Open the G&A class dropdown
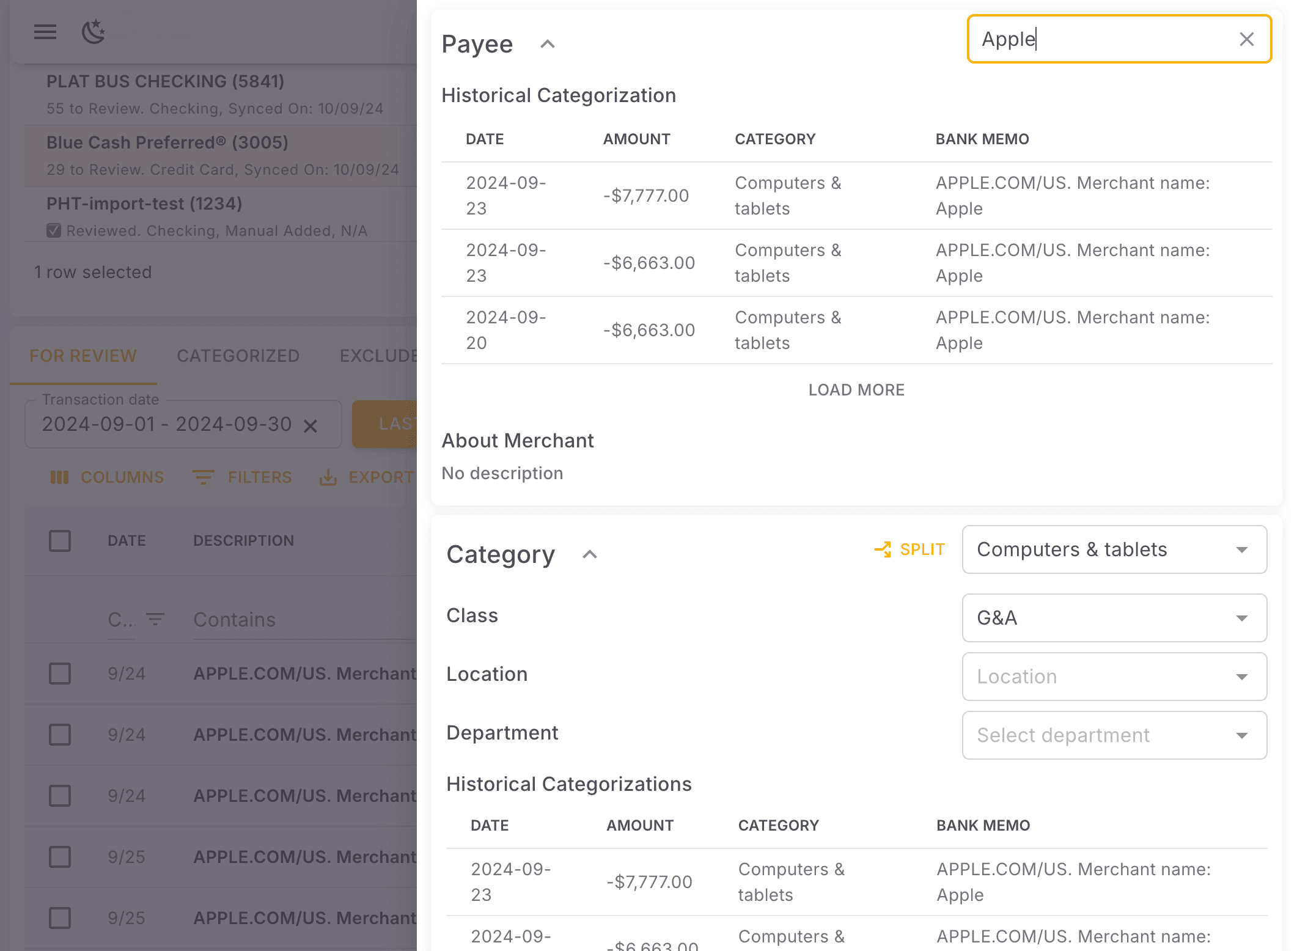 tap(1114, 618)
